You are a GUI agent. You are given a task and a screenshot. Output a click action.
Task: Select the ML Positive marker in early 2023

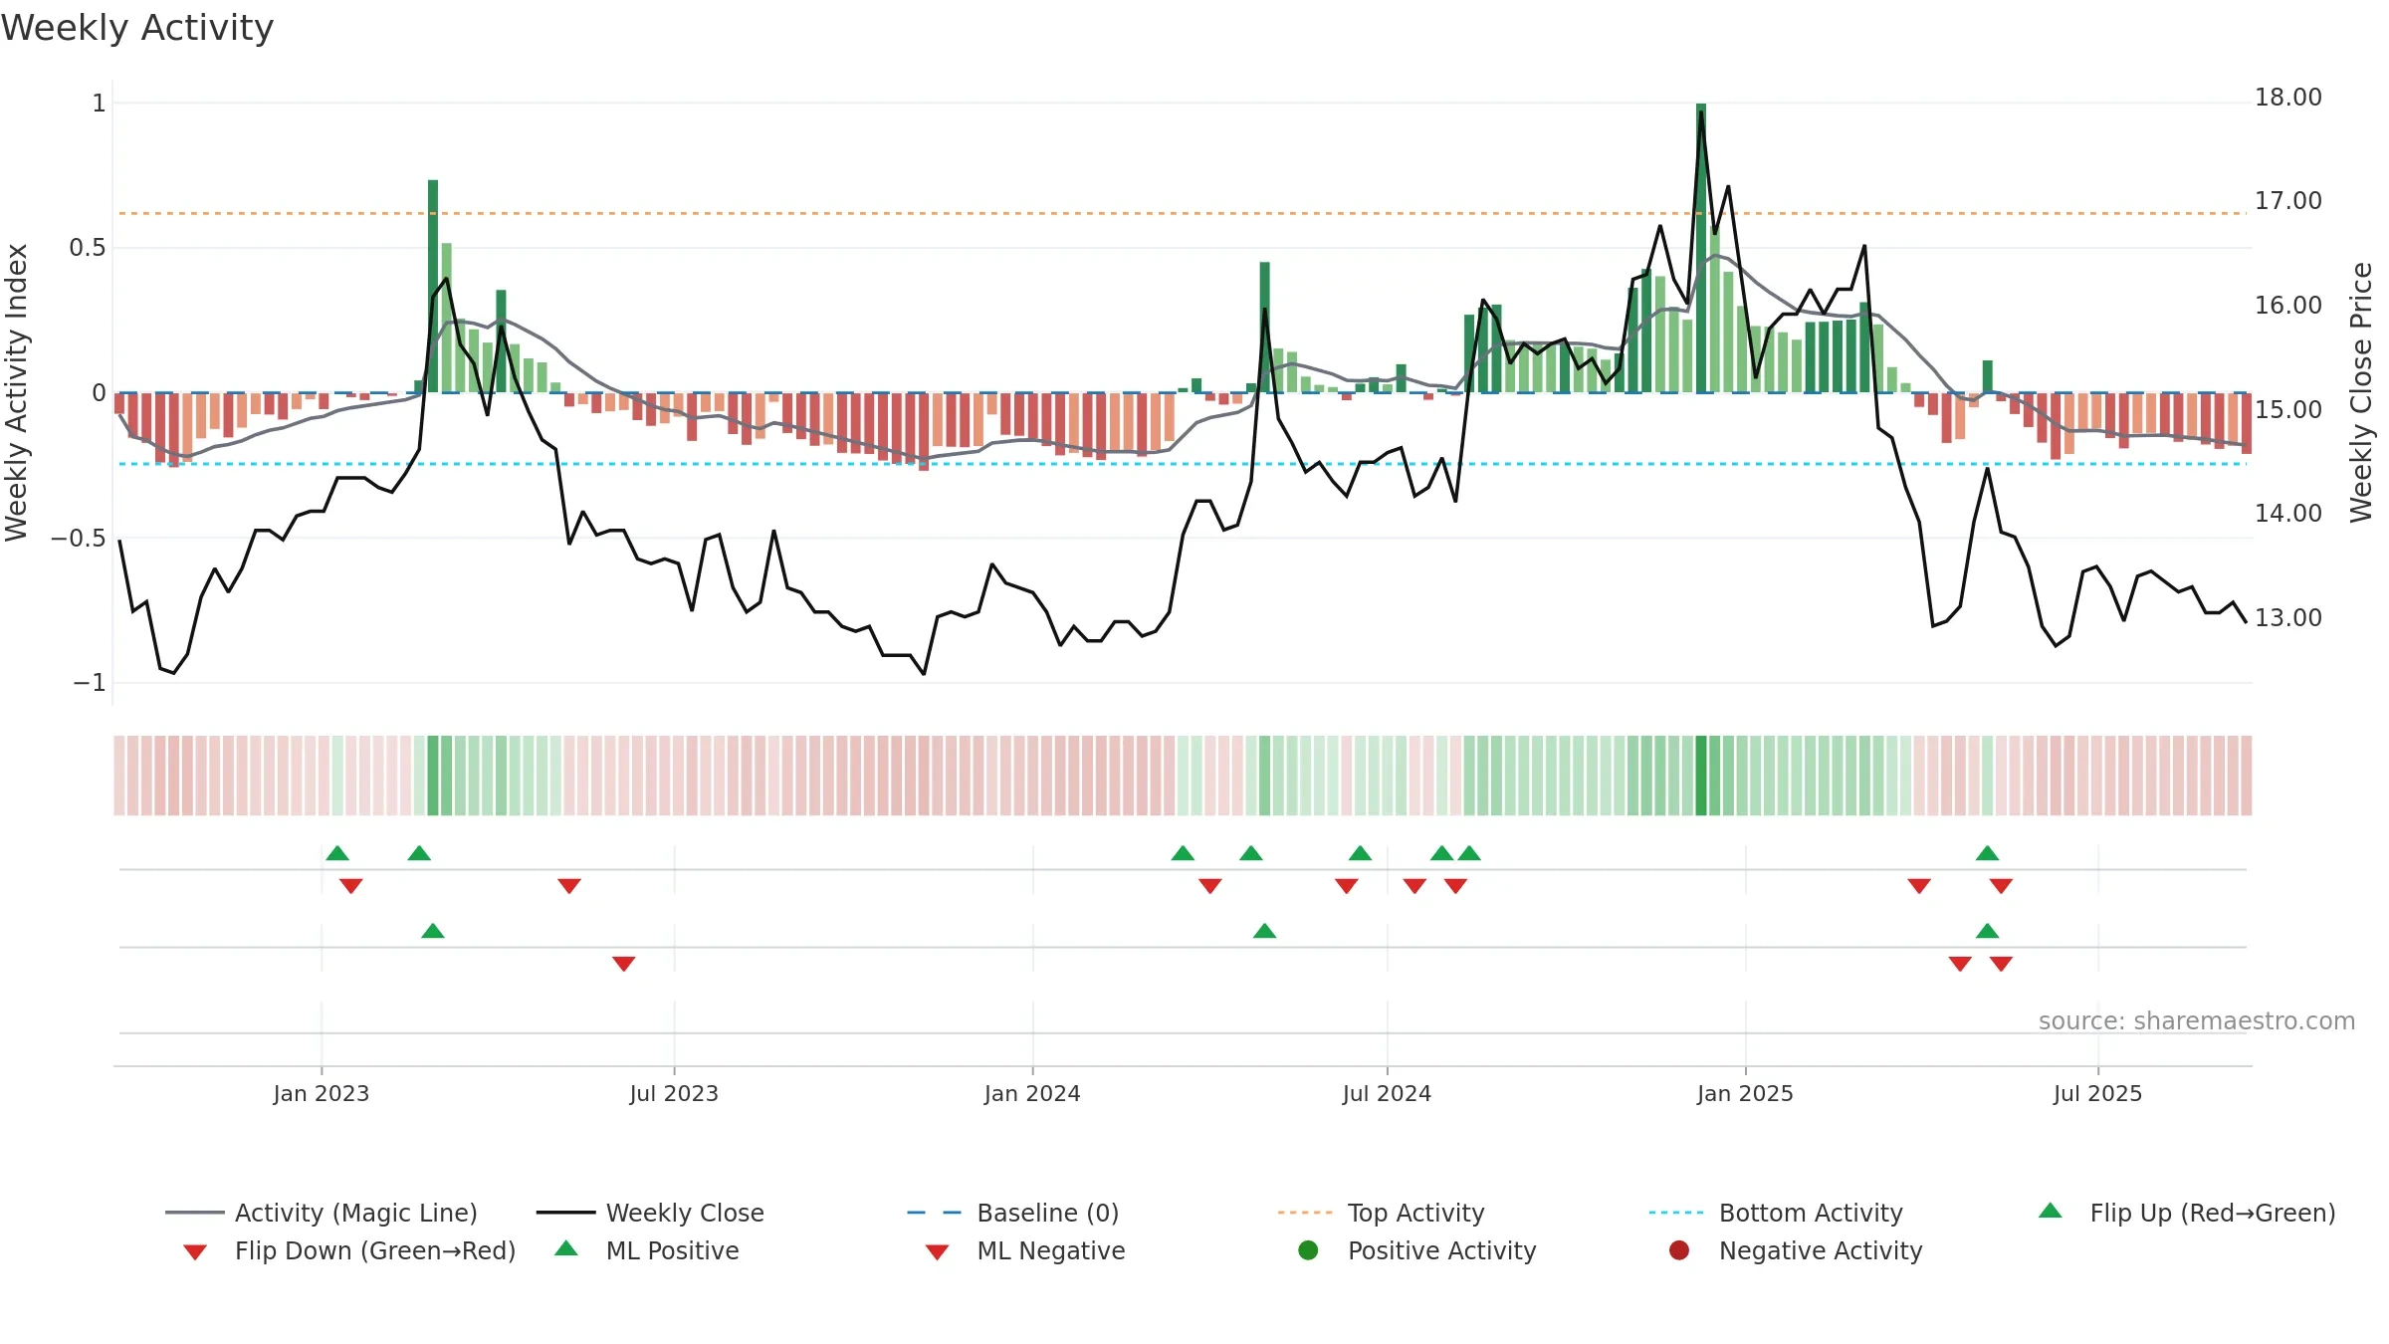click(x=433, y=931)
